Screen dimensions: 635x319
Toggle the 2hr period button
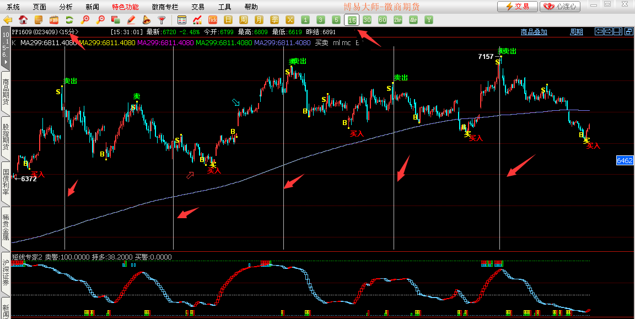pyautogui.click(x=397, y=20)
